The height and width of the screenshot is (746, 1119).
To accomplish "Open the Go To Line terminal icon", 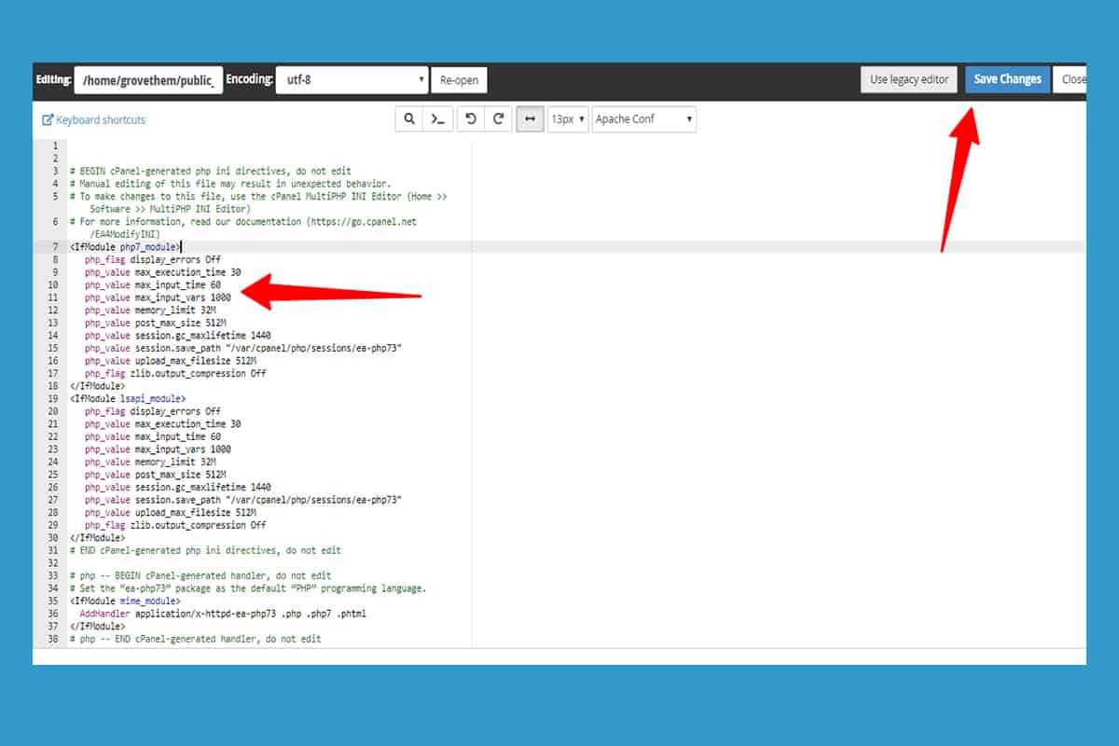I will click(437, 119).
